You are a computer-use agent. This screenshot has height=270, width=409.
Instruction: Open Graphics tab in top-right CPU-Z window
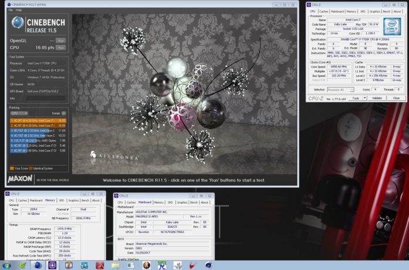click(x=374, y=12)
